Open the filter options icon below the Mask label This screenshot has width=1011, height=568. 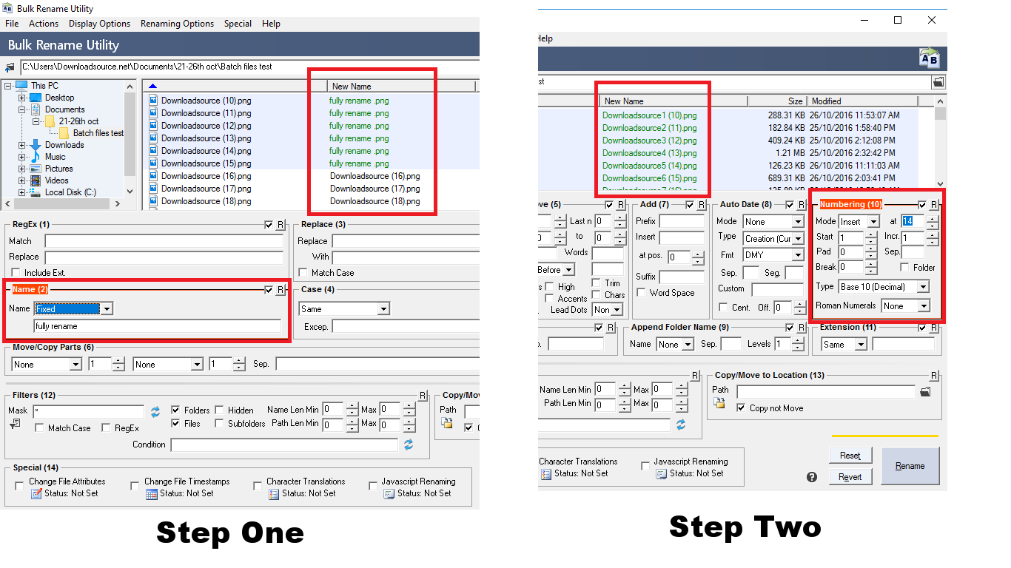(x=15, y=425)
